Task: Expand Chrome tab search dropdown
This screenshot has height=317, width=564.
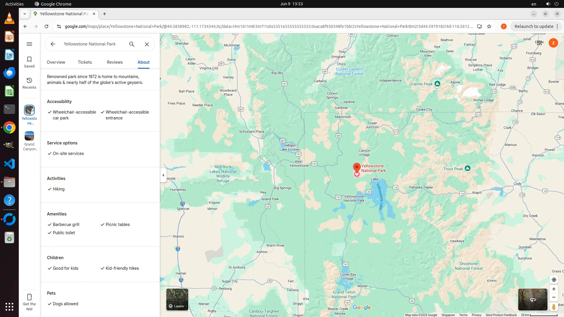Action: point(25,14)
